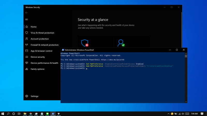The height and width of the screenshot is (116, 207).
Task: Click the PowerShell vertical scrollbar thumb
Action: point(186,56)
